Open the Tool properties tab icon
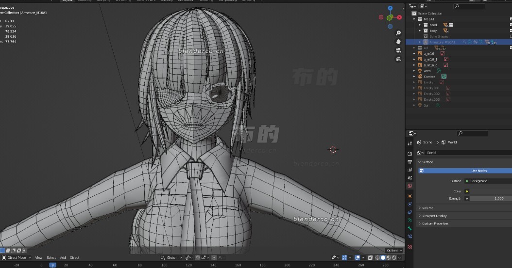The width and height of the screenshot is (512, 268). [x=410, y=143]
